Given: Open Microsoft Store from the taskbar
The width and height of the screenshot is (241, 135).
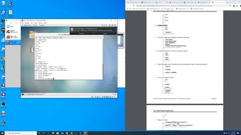Looking at the screenshot, I should pyautogui.click(x=58, y=133).
